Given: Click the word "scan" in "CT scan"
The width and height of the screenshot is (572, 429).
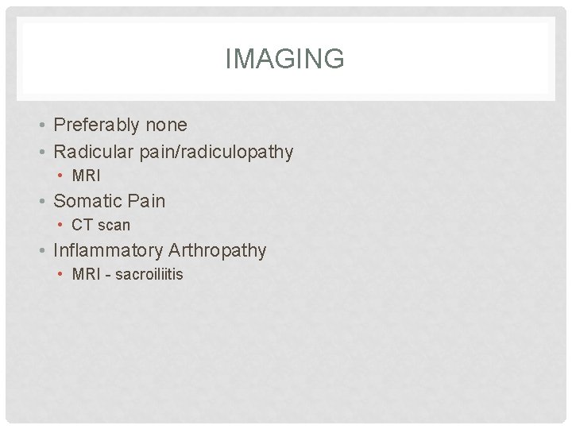Looking at the screenshot, I should 114,225.
